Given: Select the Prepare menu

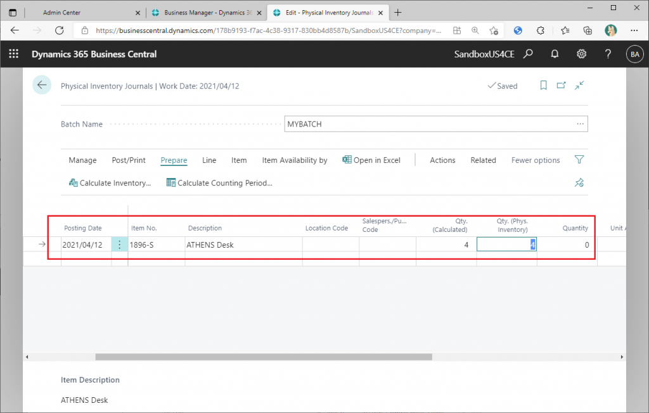Looking at the screenshot, I should point(174,160).
